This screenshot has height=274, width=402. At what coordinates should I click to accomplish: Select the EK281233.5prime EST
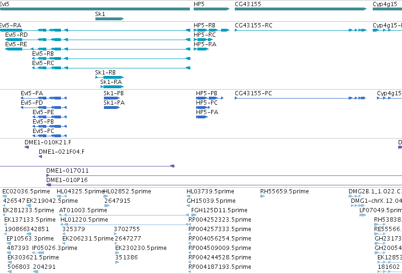(x=4, y=215)
